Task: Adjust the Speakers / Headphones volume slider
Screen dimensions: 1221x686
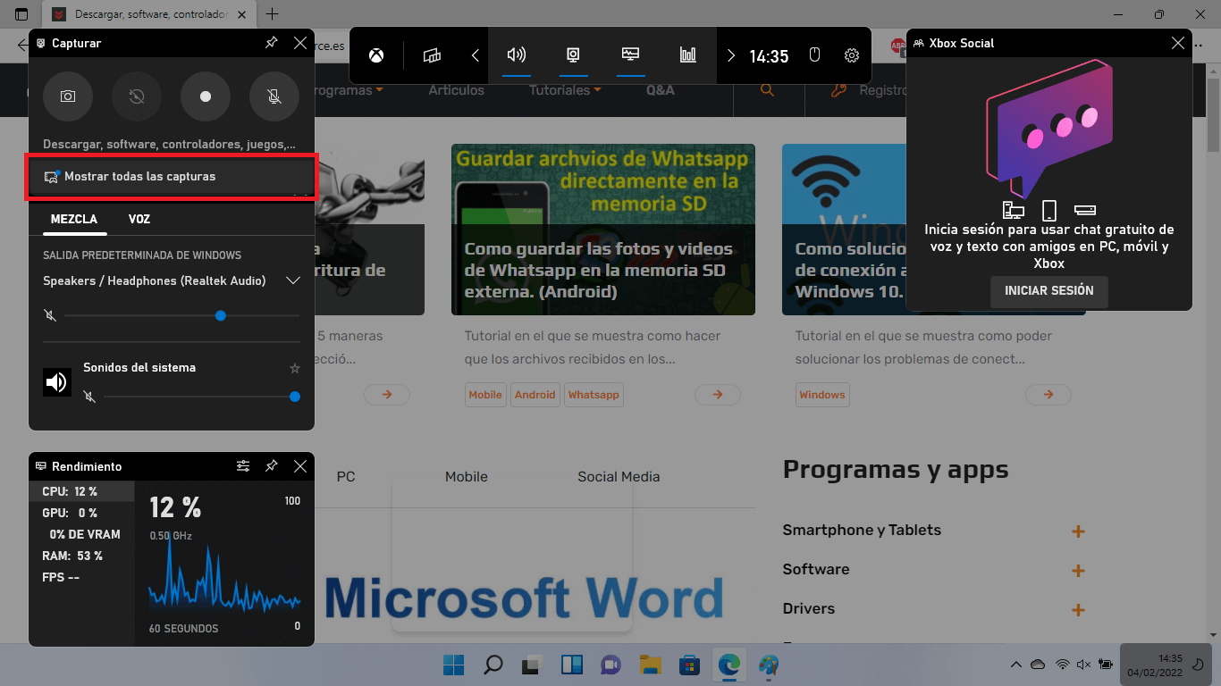Action: 182,315
